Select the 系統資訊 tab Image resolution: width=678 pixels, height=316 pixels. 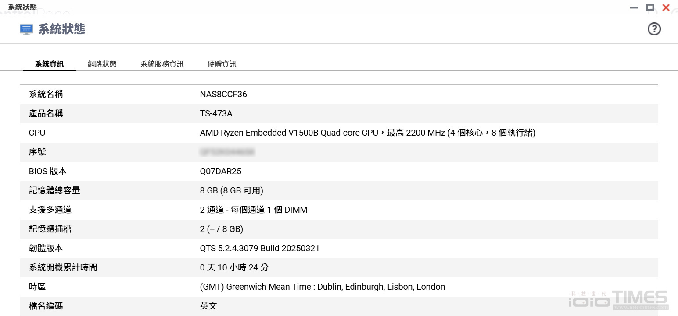[x=50, y=64]
